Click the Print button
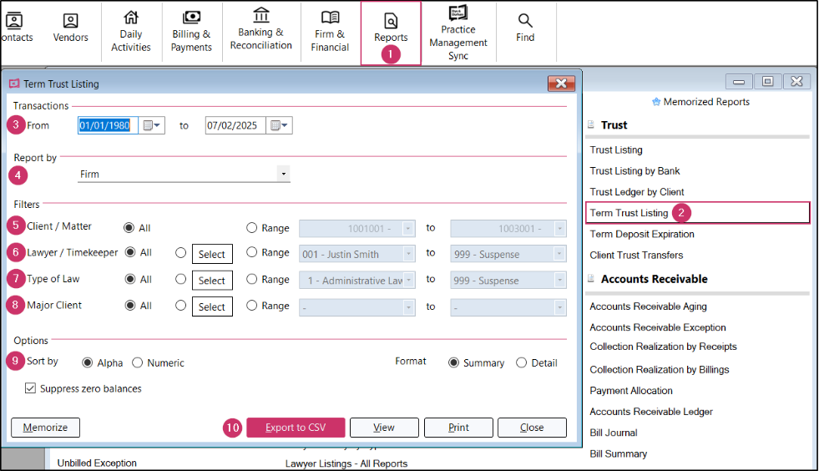 (458, 427)
